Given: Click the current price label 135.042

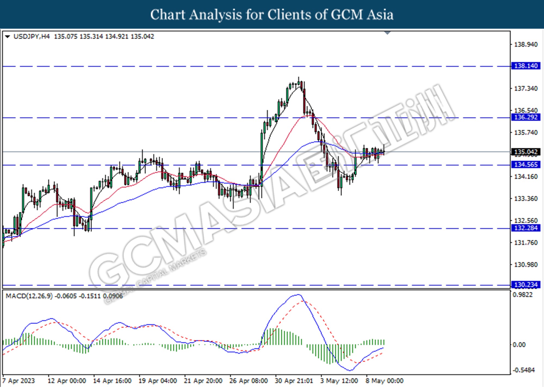Looking at the screenshot, I should coord(526,152).
